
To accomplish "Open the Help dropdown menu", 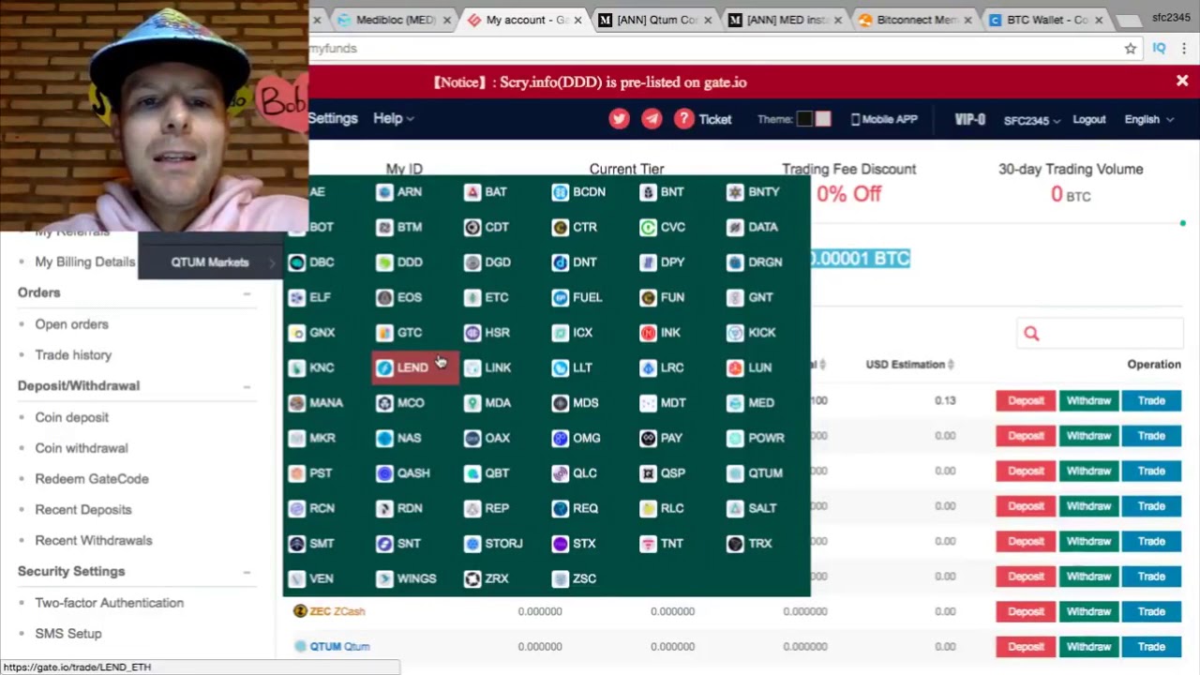I will (x=394, y=119).
